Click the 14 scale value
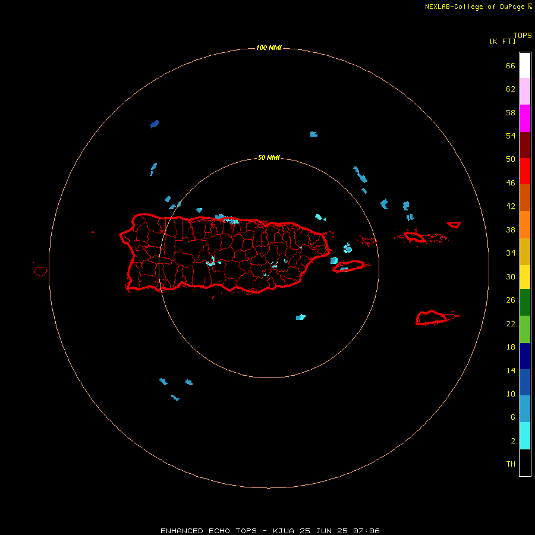This screenshot has width=535, height=535. 511,370
